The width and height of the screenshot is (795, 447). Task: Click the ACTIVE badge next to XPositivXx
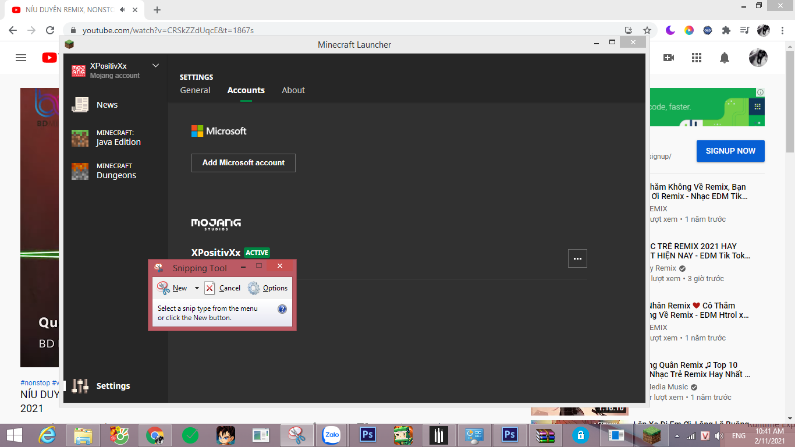tap(257, 253)
